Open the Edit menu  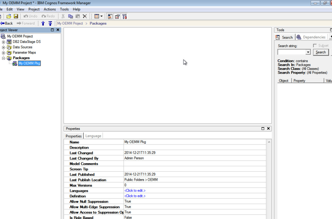click(9, 9)
